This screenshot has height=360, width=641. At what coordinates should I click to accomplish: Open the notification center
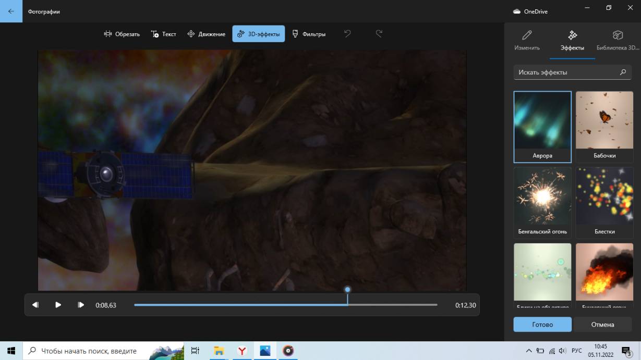626,351
